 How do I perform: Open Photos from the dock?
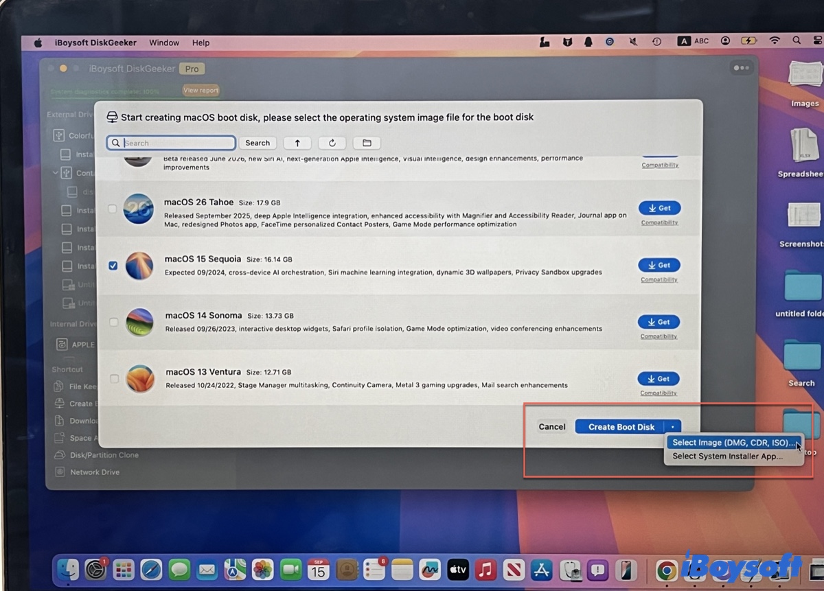pyautogui.click(x=263, y=569)
